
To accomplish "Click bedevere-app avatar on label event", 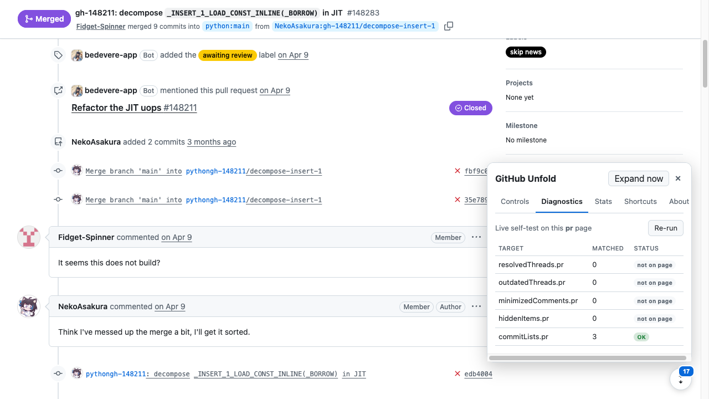I will tap(77, 55).
